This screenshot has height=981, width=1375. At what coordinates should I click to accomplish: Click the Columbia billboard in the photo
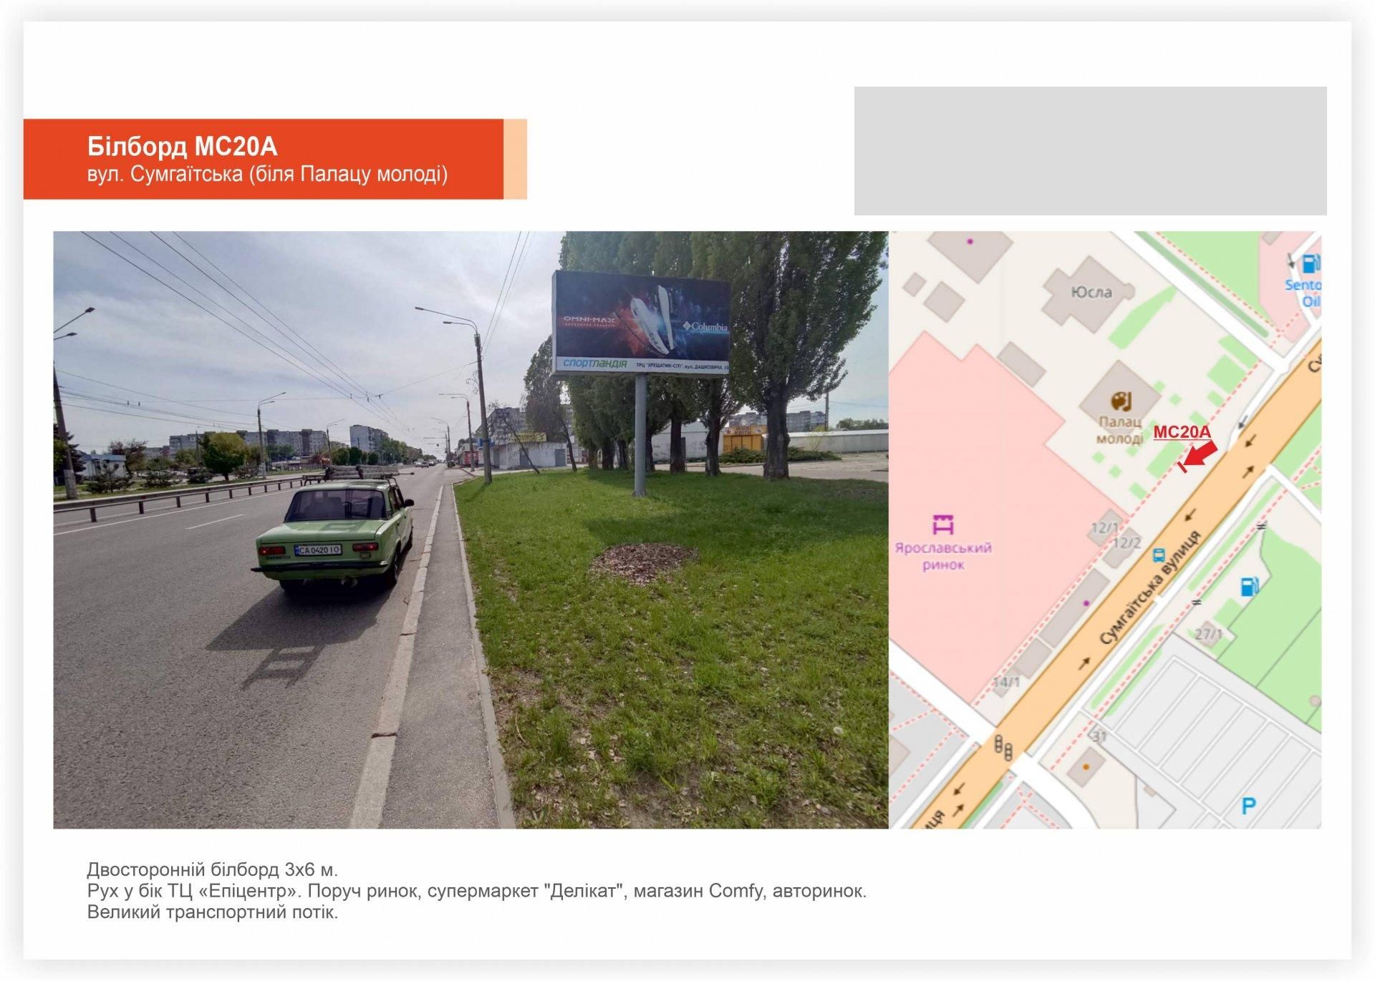(x=641, y=323)
